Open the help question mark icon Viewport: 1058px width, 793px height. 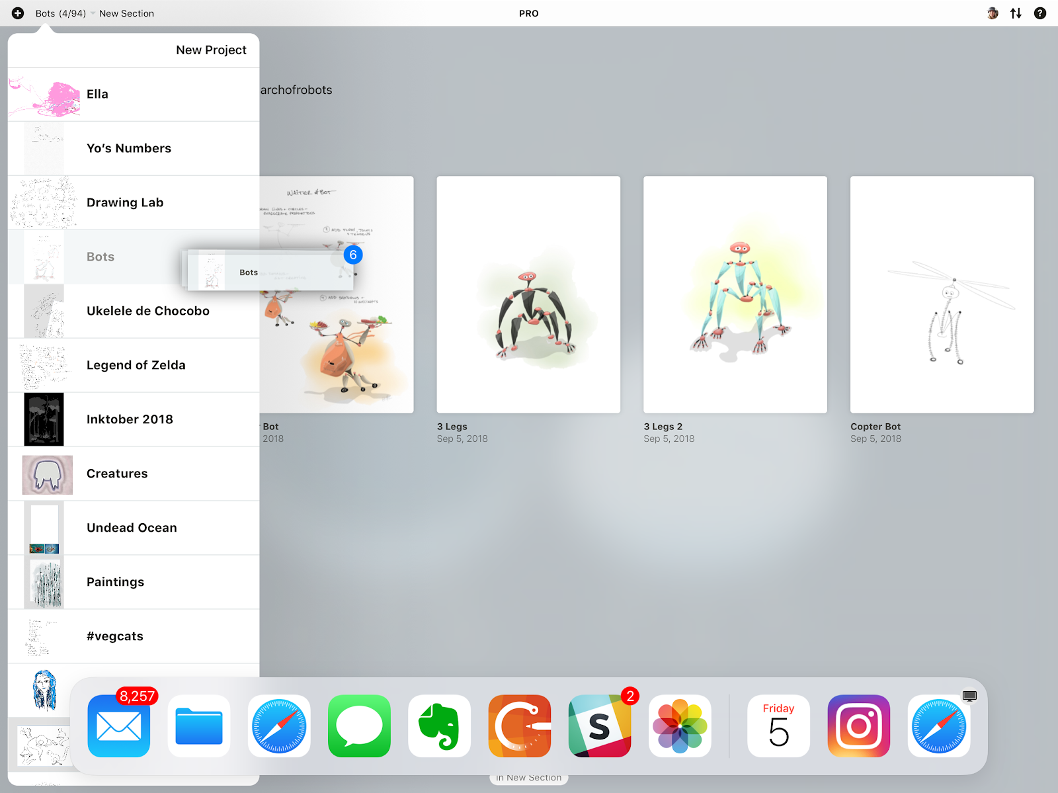coord(1040,13)
